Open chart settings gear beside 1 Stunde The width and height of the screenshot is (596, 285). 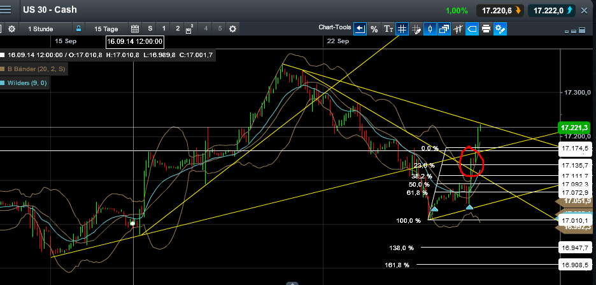12,29
